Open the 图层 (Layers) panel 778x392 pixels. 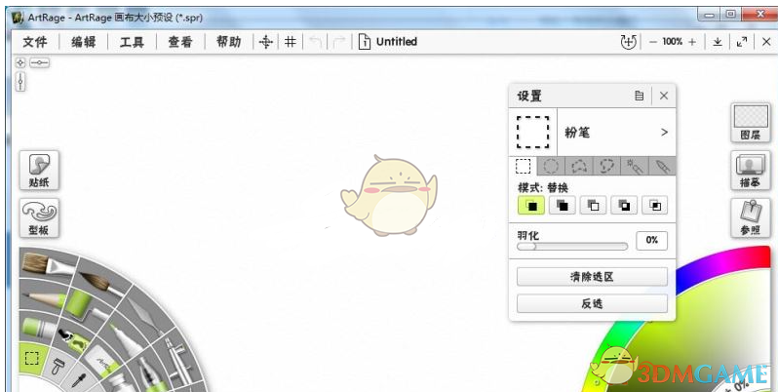[751, 123]
